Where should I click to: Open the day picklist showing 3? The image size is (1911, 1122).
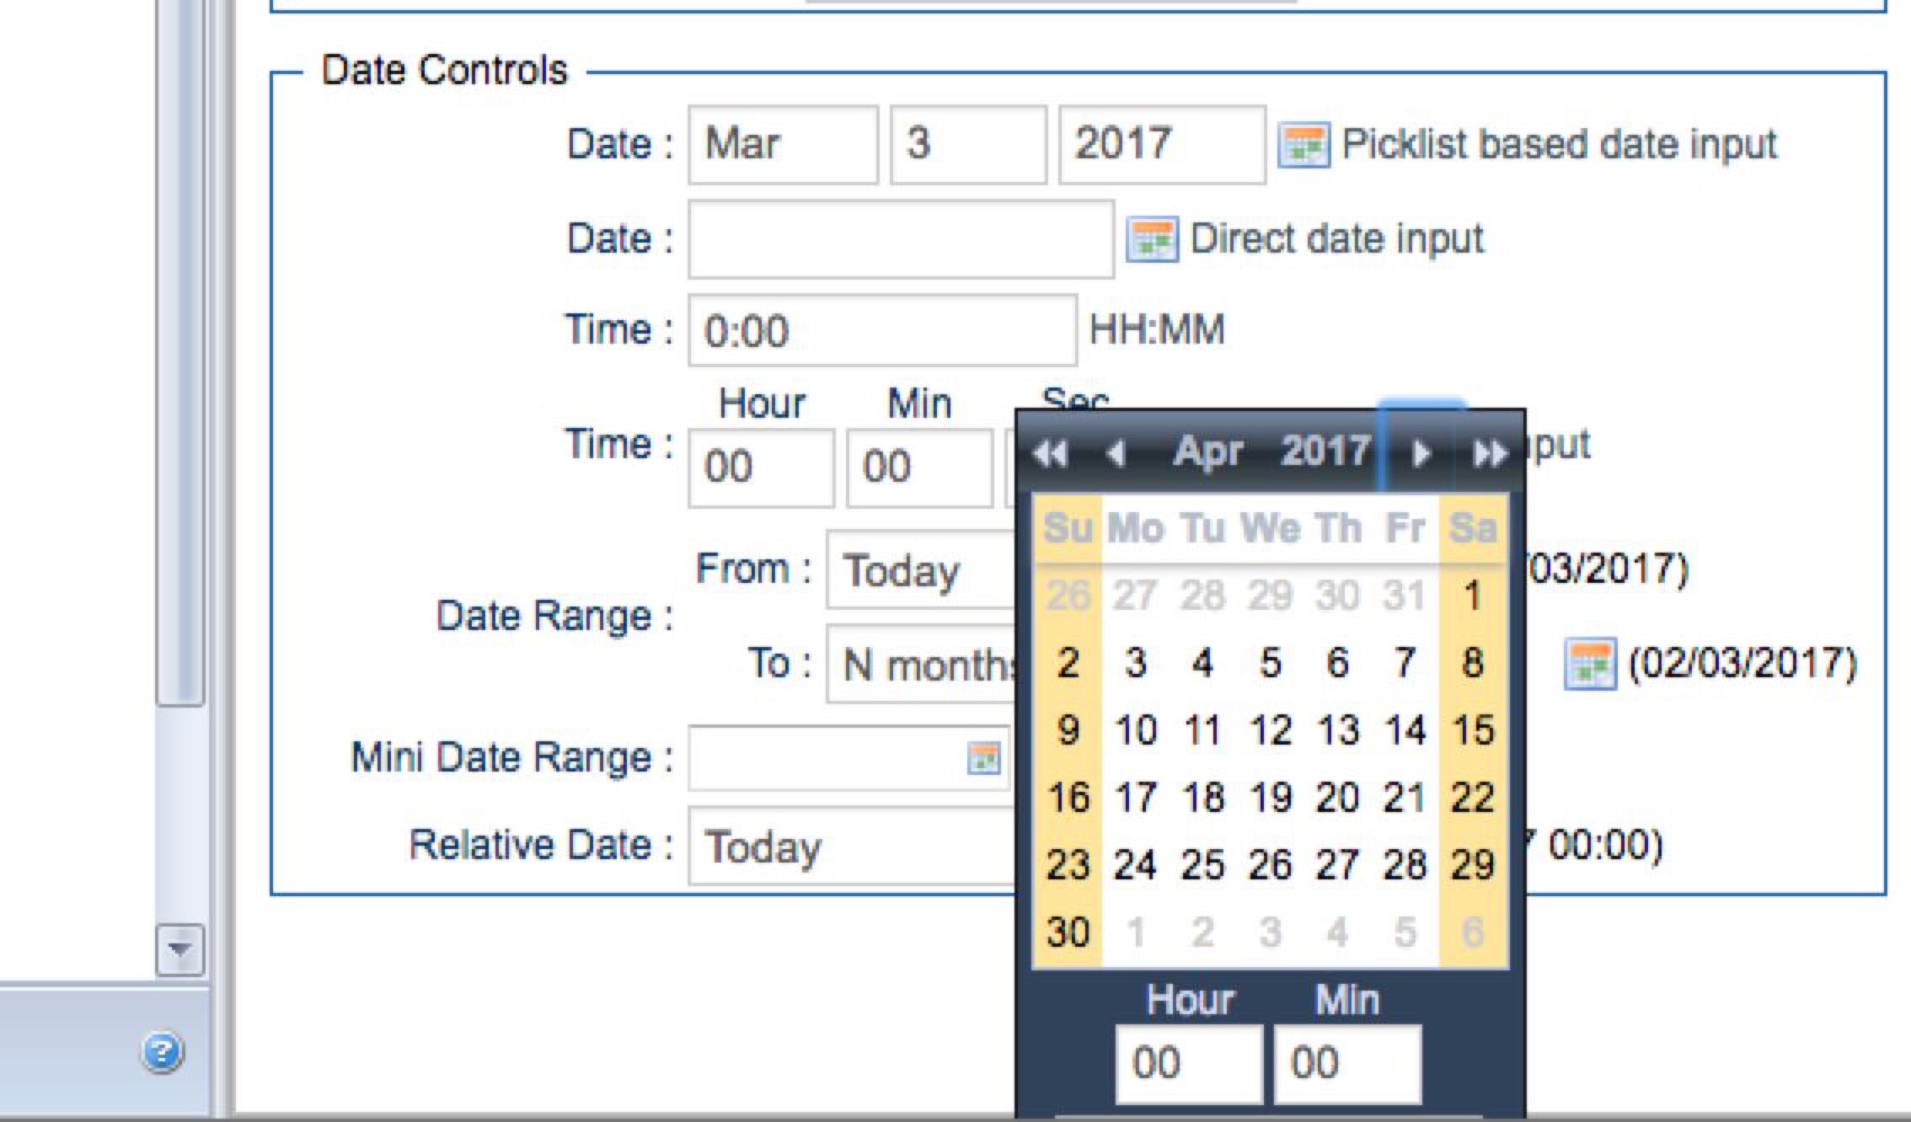968,145
